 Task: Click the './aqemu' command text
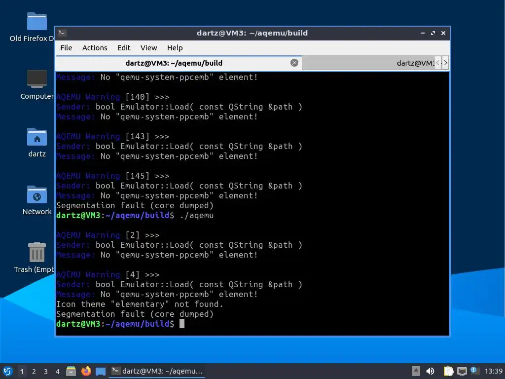point(196,215)
